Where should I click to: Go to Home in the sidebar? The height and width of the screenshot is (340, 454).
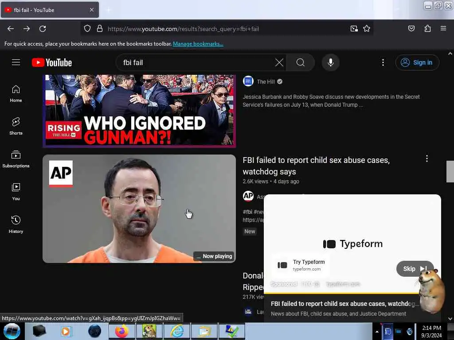coord(16,94)
